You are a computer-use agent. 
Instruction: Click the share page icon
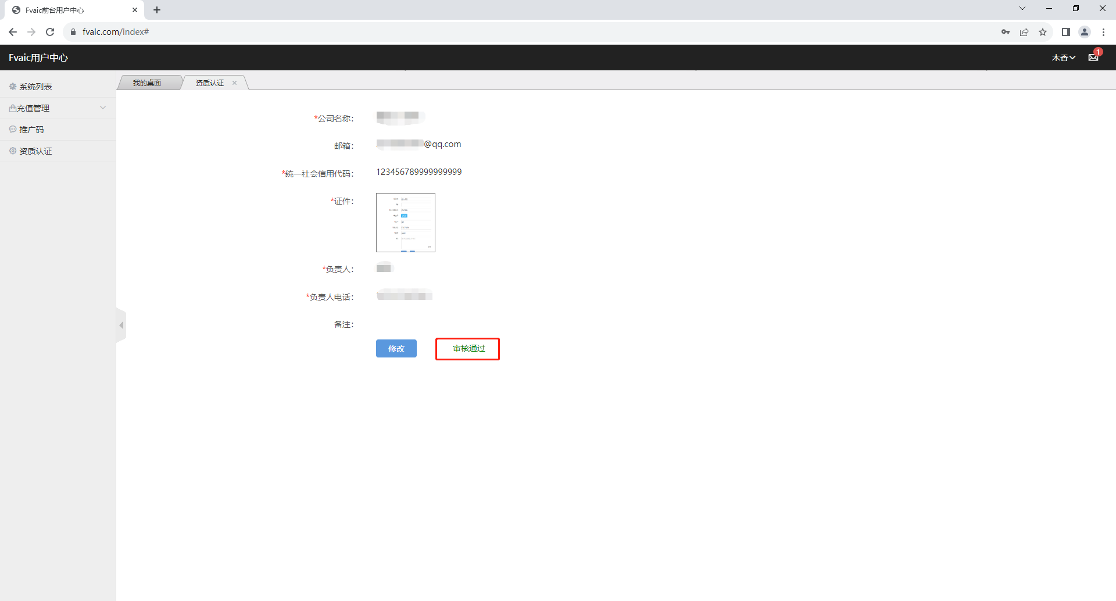click(x=1024, y=32)
